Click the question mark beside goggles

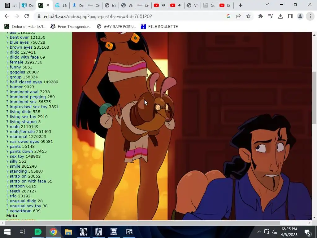(x=7, y=72)
